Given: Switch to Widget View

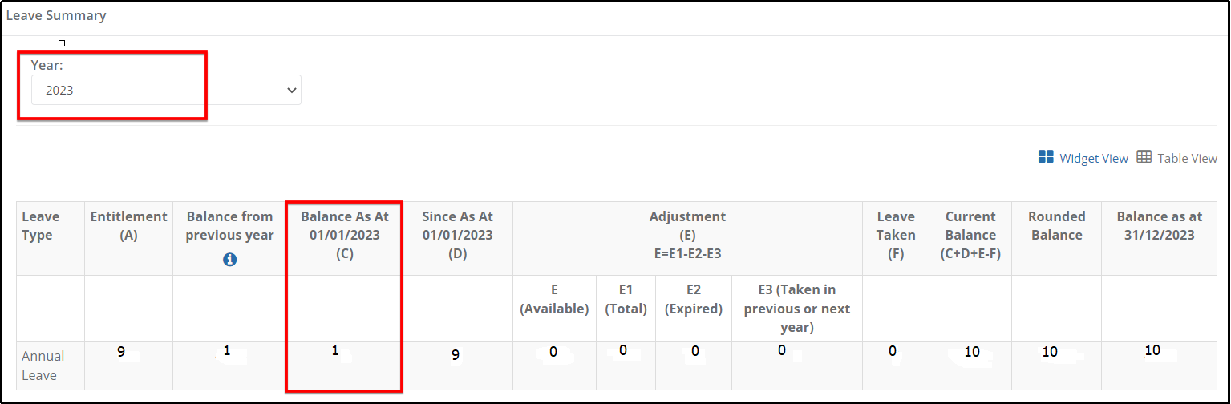Looking at the screenshot, I should pos(1094,158).
